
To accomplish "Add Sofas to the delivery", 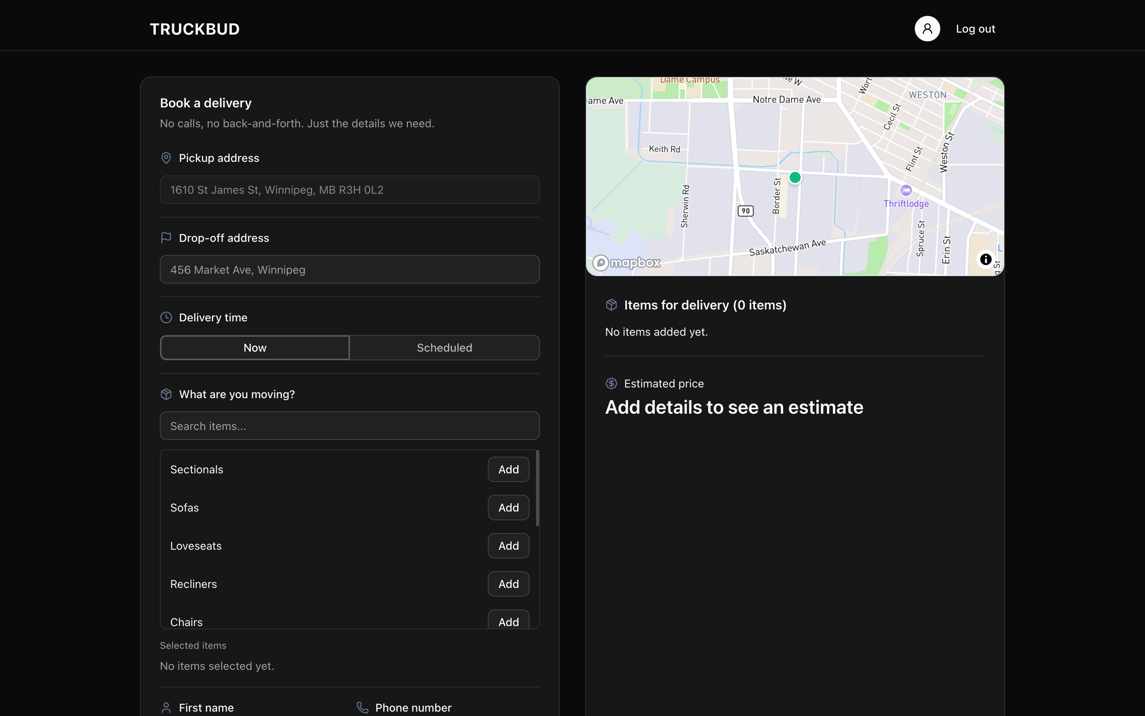I will coord(508,508).
